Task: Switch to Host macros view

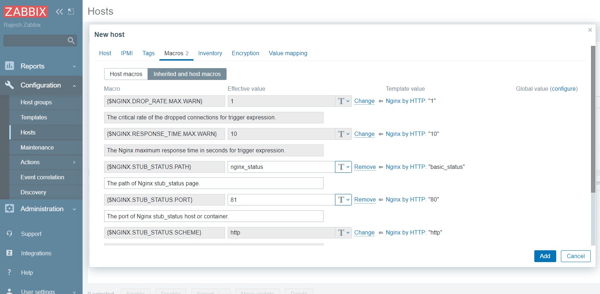Action: click(x=126, y=74)
